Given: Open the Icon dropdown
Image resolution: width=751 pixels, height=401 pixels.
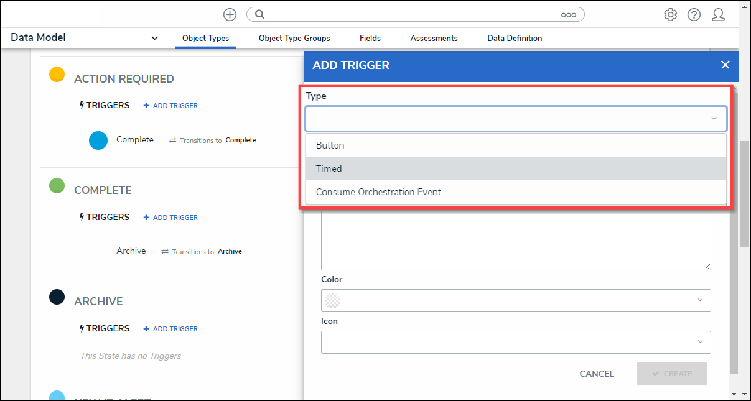Looking at the screenshot, I should click(x=515, y=342).
